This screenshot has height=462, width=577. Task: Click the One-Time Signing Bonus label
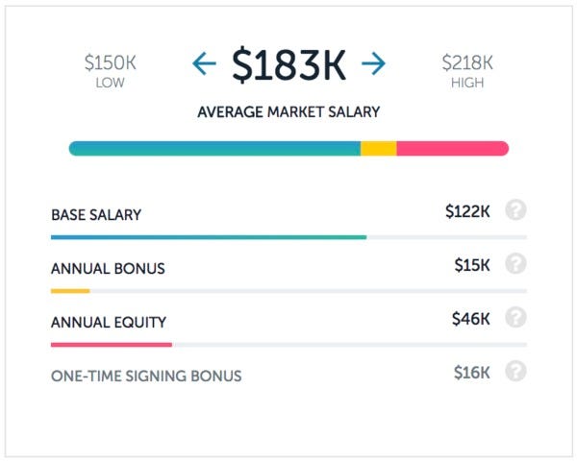pyautogui.click(x=146, y=376)
